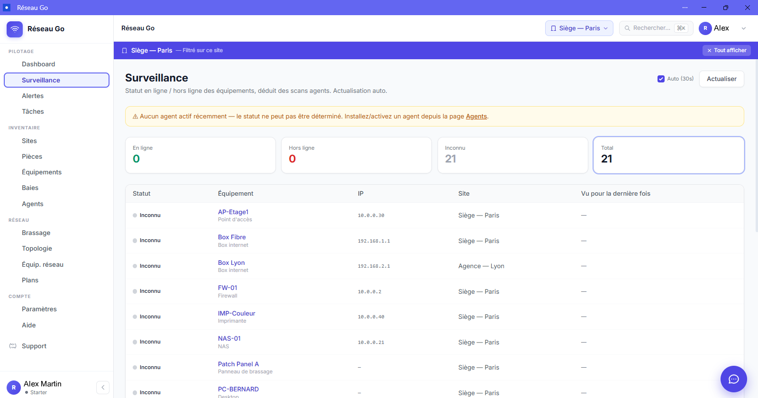Click the magnifier icon in search box
758x398 pixels.
pyautogui.click(x=627, y=28)
